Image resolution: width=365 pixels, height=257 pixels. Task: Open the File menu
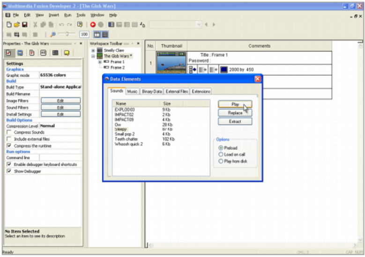pyautogui.click(x=16, y=15)
